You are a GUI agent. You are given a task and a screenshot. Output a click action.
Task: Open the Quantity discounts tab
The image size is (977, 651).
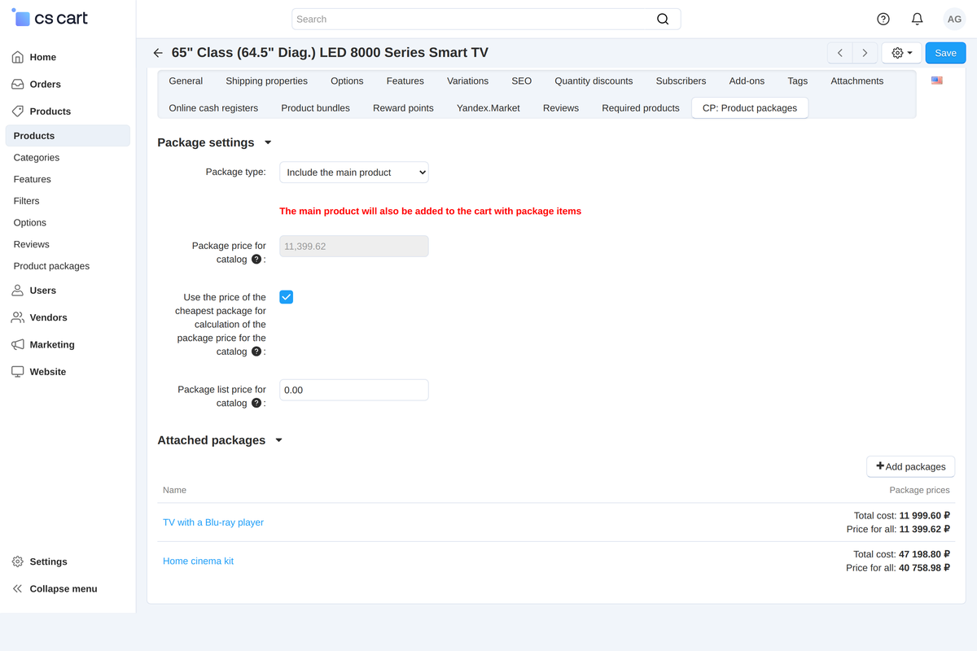594,81
